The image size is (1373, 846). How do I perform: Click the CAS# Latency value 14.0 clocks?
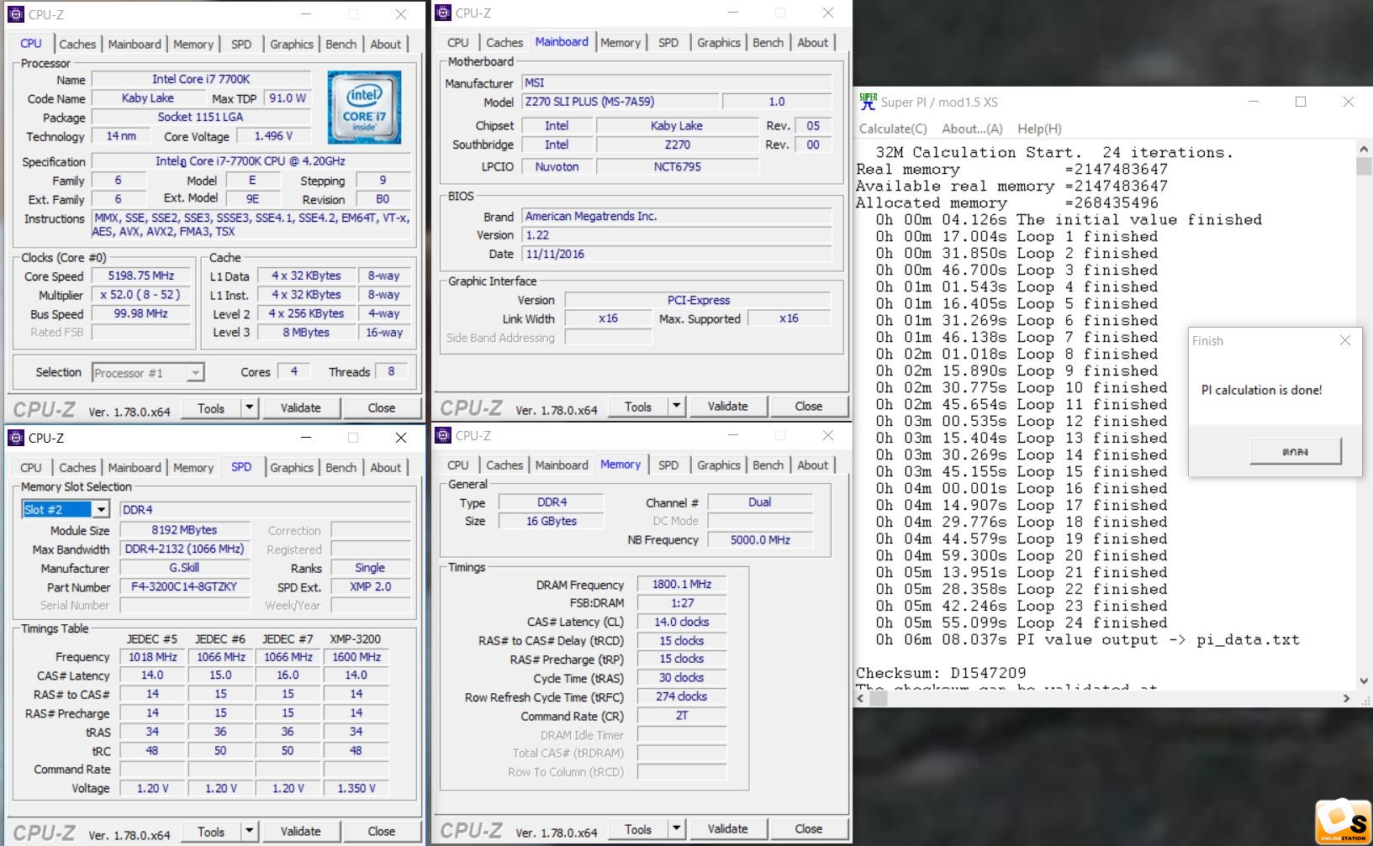(682, 622)
